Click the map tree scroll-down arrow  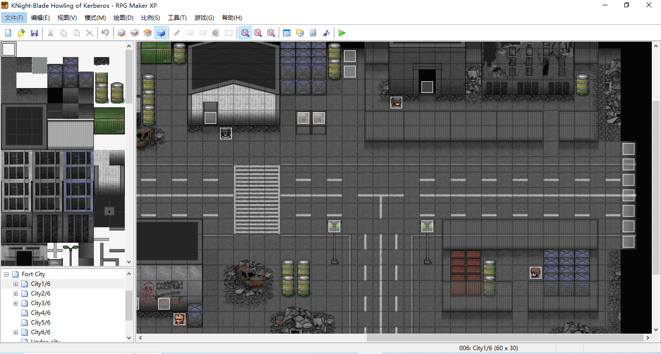pyautogui.click(x=129, y=338)
